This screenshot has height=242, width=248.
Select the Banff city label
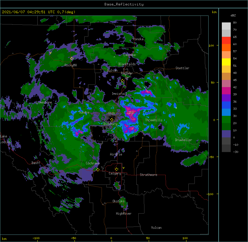pyautogui.click(x=36, y=163)
